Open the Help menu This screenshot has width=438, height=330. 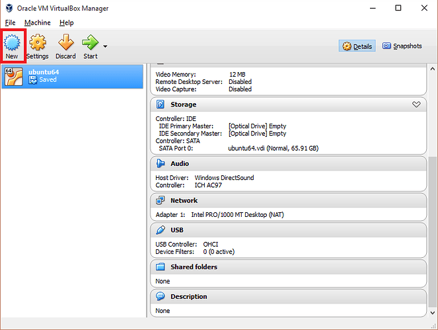pyautogui.click(x=67, y=22)
